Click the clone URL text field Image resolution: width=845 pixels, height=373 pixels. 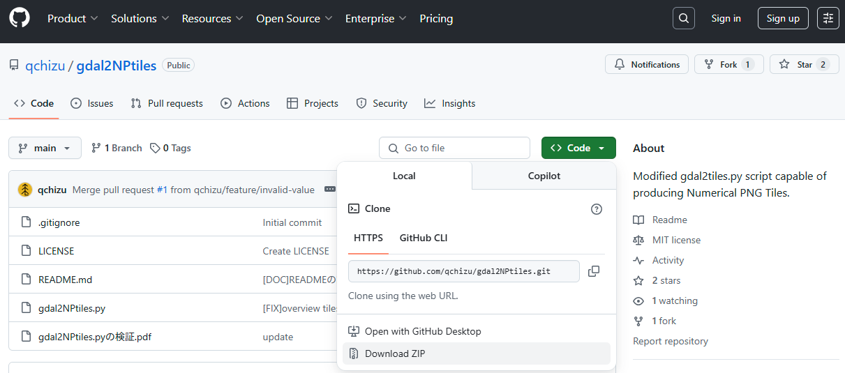click(464, 271)
